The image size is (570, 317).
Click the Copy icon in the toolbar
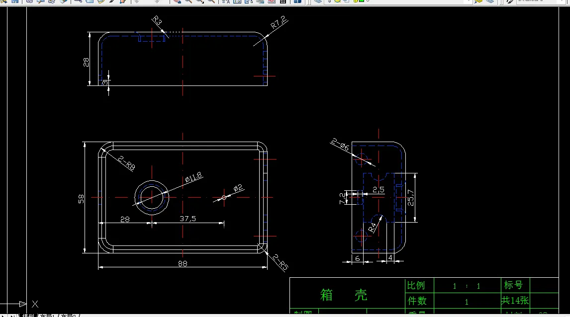click(90, 1)
